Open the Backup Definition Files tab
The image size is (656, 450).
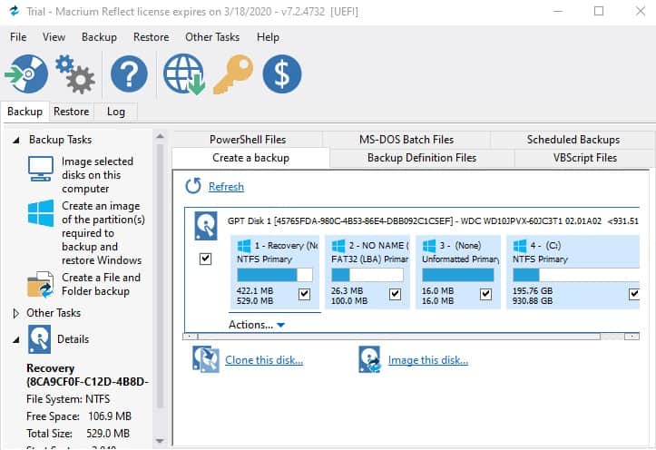point(422,158)
